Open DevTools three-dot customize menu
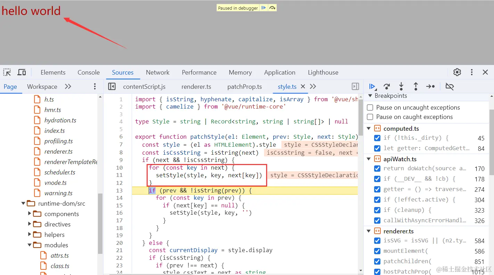The width and height of the screenshot is (494, 275). 471,72
